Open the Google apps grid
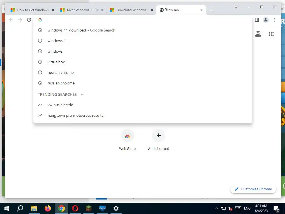Image resolution: width=285 pixels, height=214 pixels. click(x=271, y=34)
